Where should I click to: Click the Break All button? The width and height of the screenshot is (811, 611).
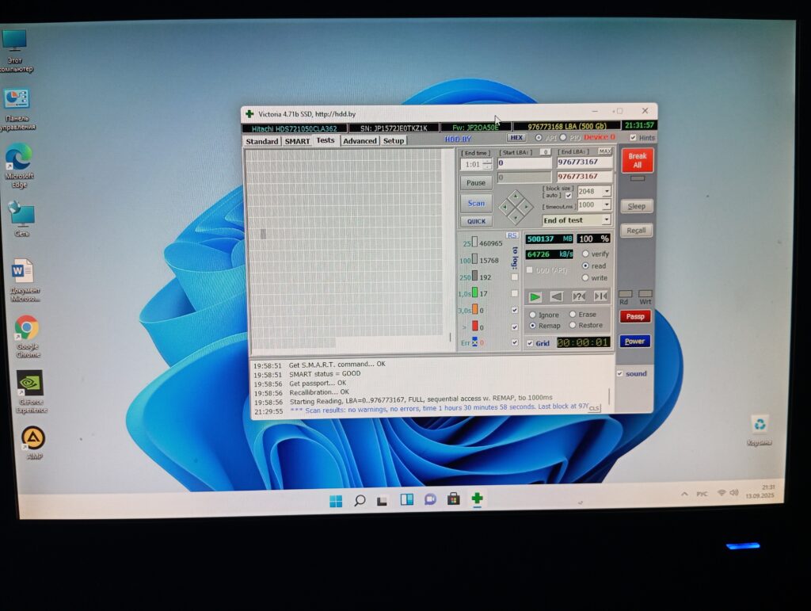point(638,160)
